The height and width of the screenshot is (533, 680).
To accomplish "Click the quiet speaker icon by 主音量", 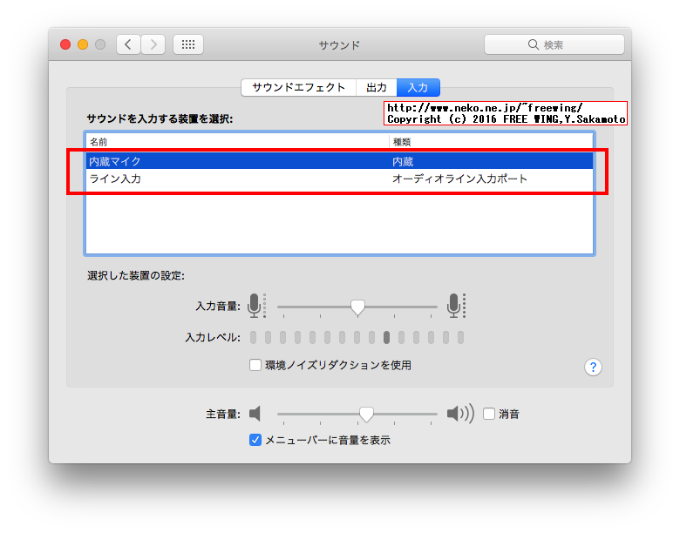I will pos(255,414).
